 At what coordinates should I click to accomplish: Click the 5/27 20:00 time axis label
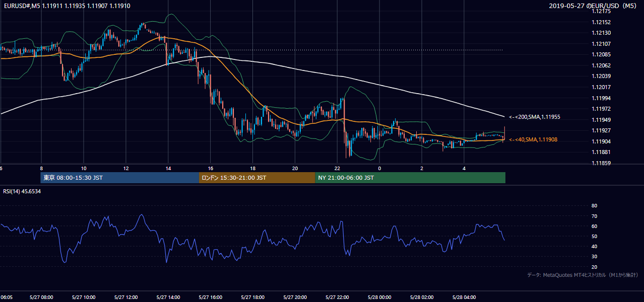coord(295,297)
